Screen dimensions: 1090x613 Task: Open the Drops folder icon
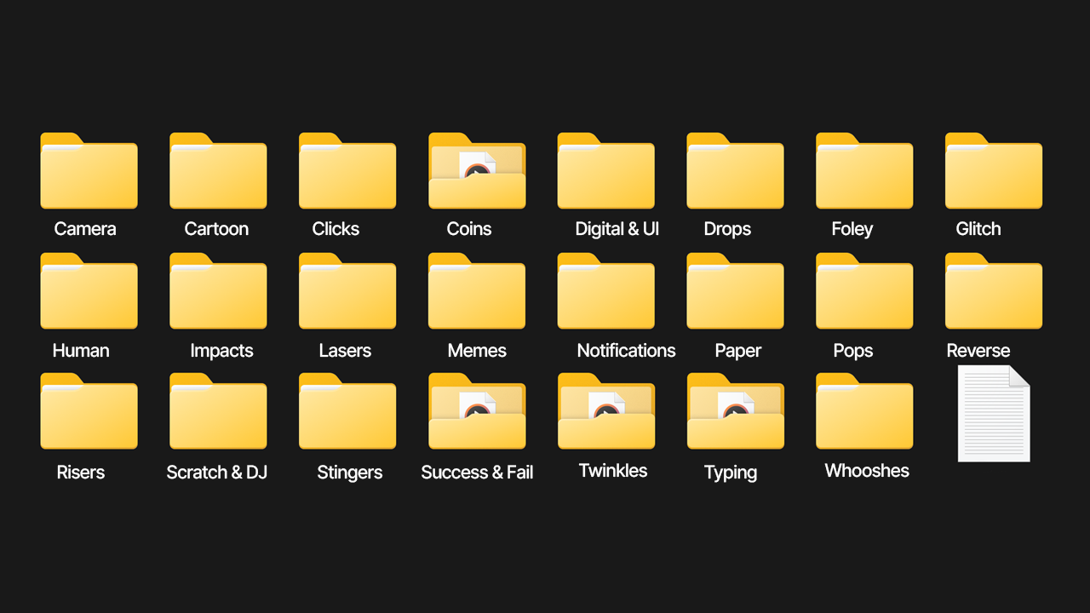[x=736, y=170]
